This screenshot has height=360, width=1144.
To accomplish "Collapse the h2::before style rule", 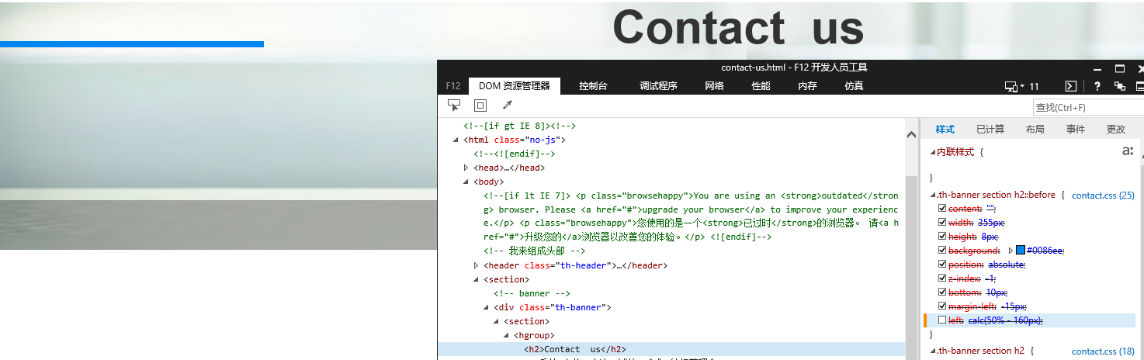I will [x=934, y=196].
